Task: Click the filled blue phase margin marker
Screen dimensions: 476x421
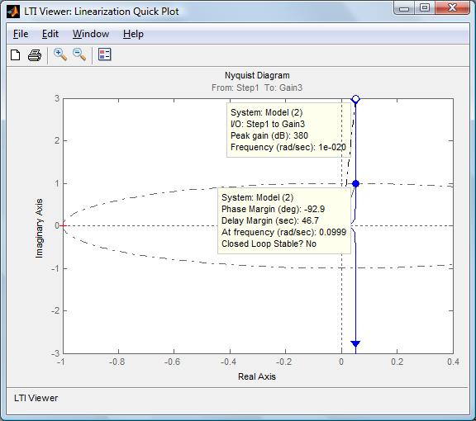Action: (356, 183)
